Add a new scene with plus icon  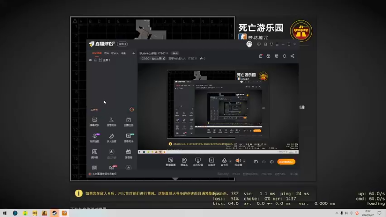(x=134, y=53)
